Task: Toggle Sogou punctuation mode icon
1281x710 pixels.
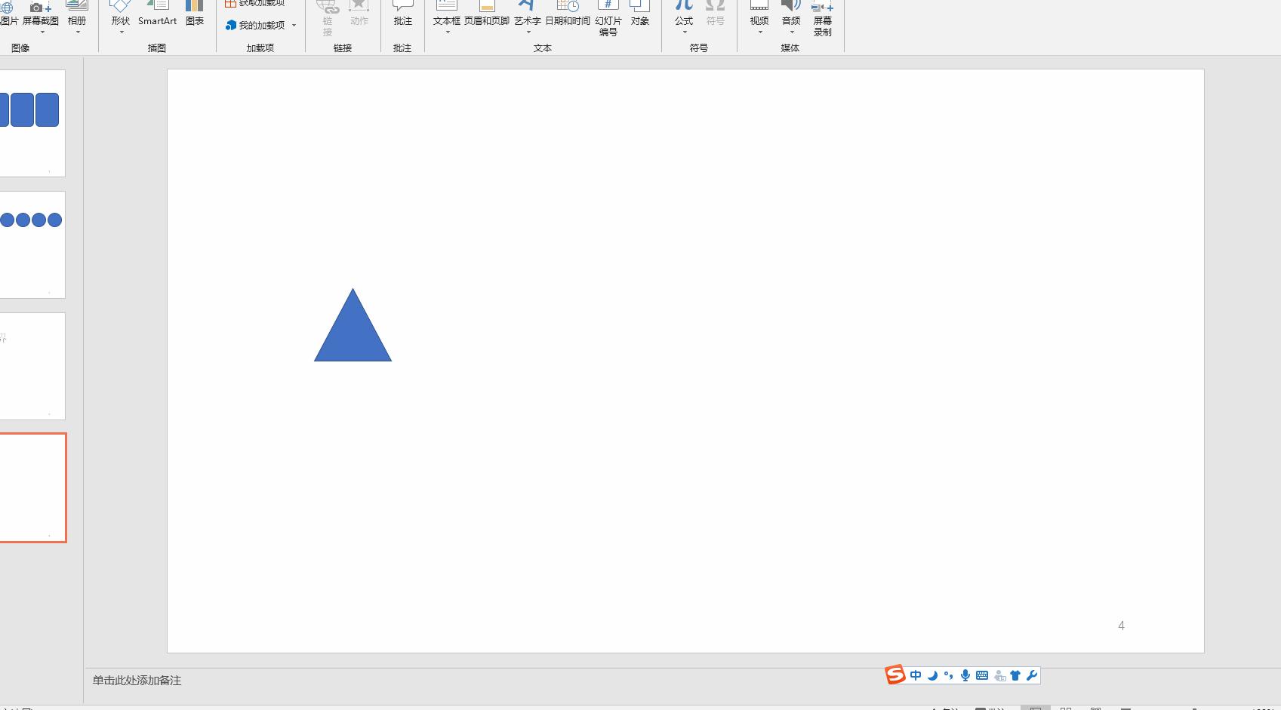Action: click(x=948, y=675)
